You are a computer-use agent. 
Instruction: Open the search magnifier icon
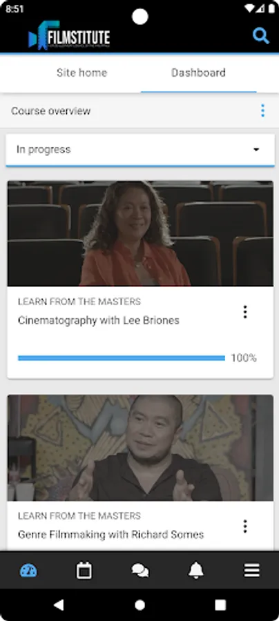261,37
